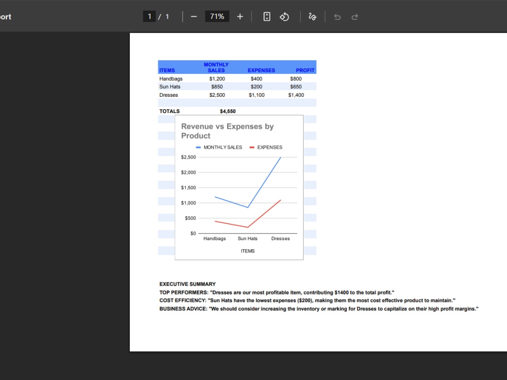Click the ITEMS axis title below chart
The width and height of the screenshot is (507, 380).
click(248, 251)
